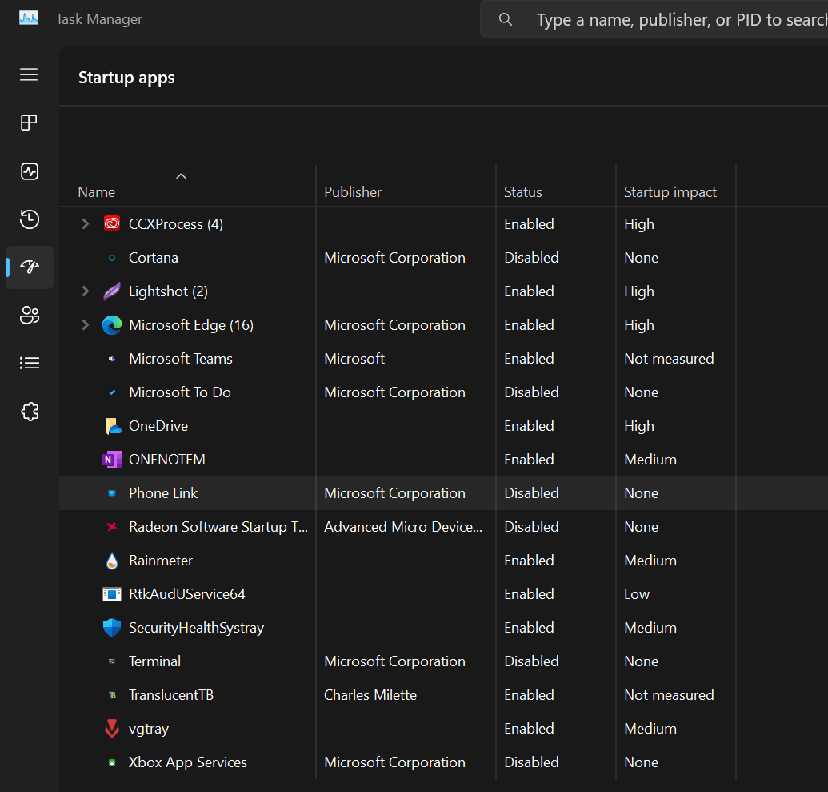Click the Rainmeter droplet icon
Image resolution: width=828 pixels, height=792 pixels.
click(x=112, y=561)
